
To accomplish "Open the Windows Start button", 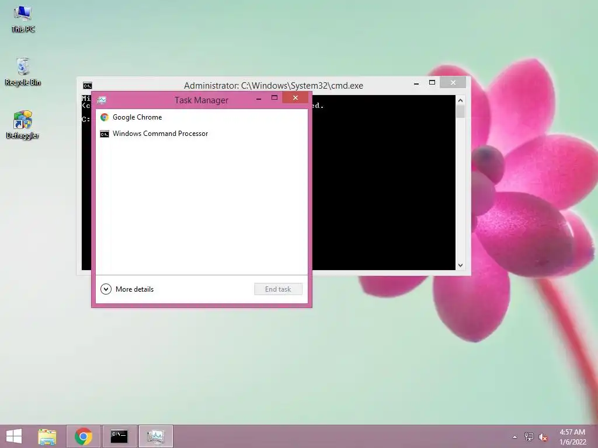I will coord(14,436).
